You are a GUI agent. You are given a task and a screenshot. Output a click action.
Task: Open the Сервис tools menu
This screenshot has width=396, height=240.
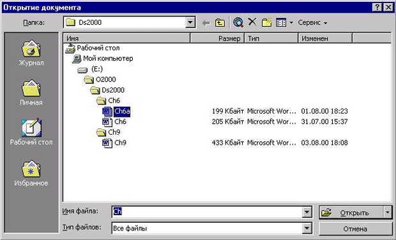[x=312, y=23]
